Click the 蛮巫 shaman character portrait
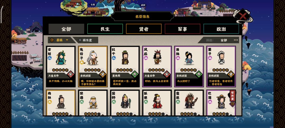Viewport: 285px width, 128px height. (x=190, y=101)
